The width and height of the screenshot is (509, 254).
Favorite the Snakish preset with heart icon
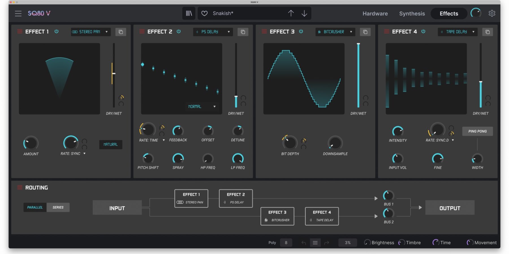(x=204, y=13)
